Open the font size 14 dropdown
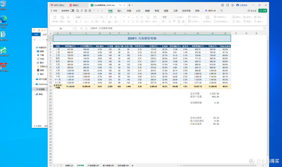Screen dimensions: 282x167 [x=106, y=17]
